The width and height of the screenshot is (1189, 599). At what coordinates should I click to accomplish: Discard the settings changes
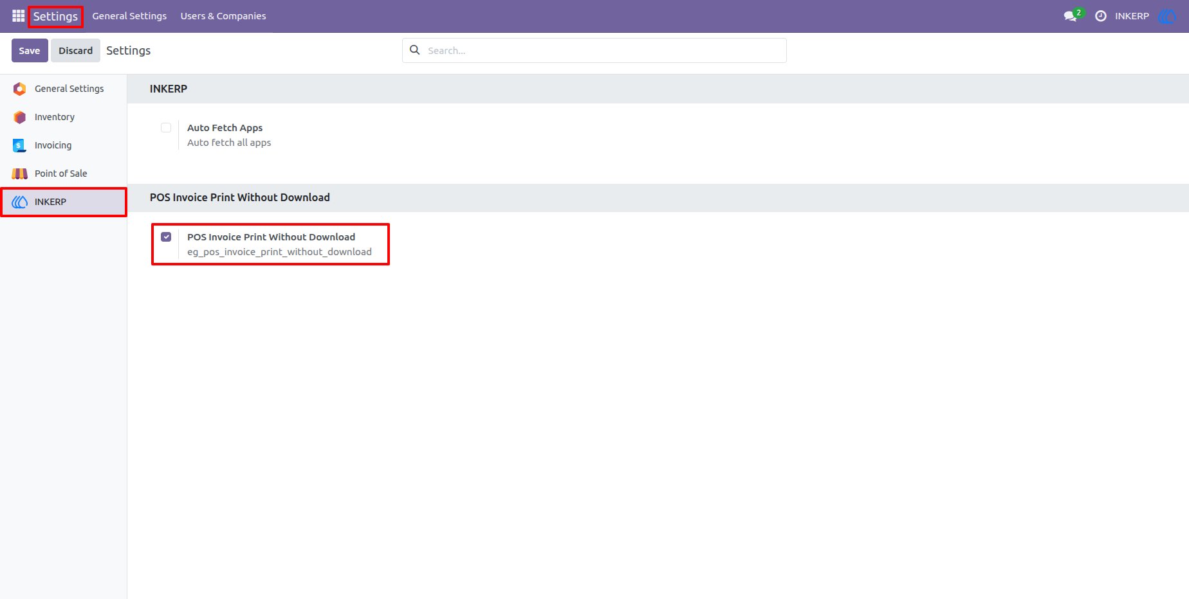coord(76,51)
